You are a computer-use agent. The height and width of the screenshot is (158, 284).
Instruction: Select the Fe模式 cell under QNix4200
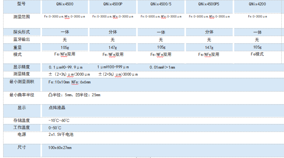click(x=257, y=55)
